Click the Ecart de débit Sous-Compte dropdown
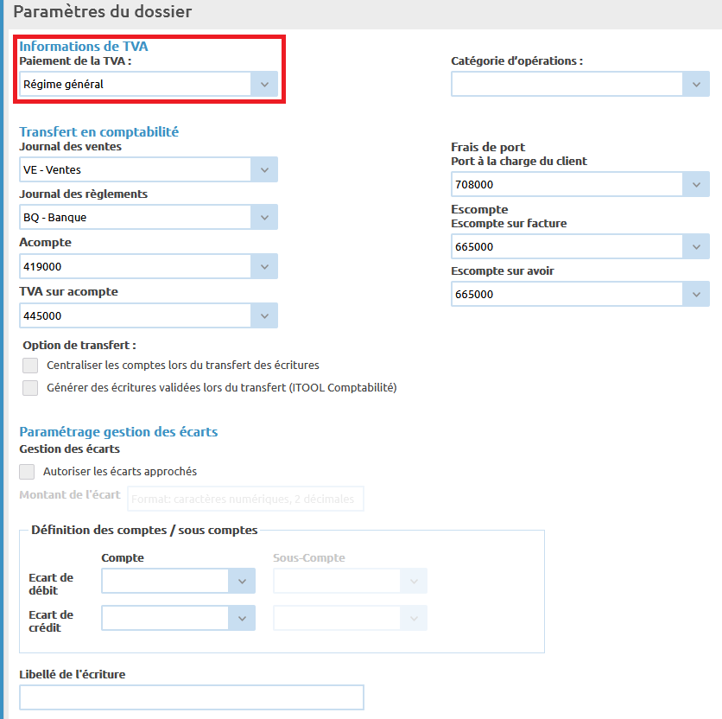This screenshot has height=719, width=722. [350, 581]
